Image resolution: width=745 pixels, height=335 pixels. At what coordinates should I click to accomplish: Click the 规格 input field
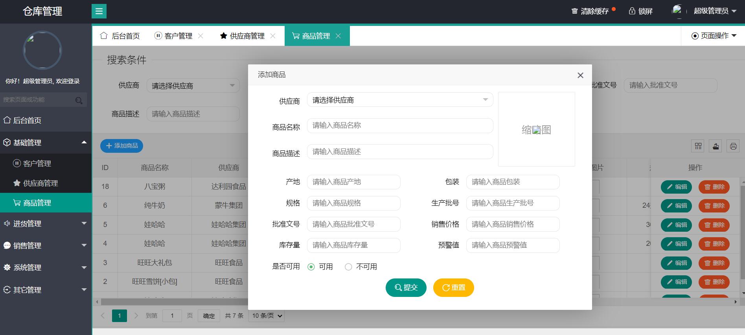353,203
